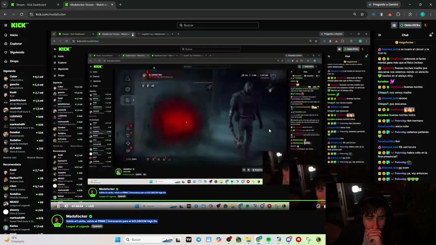Open goncho's channel in the Siguiendo list

23,86
